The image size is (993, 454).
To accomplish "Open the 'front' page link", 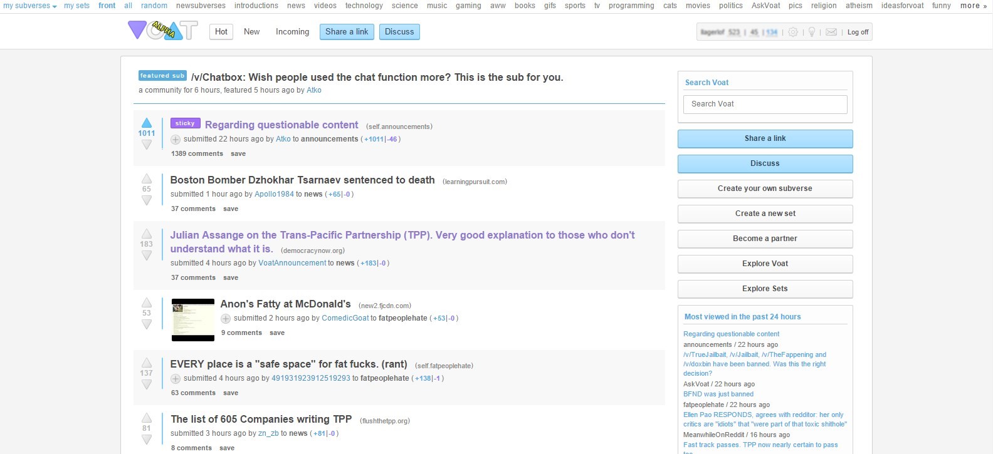I will 107,6.
